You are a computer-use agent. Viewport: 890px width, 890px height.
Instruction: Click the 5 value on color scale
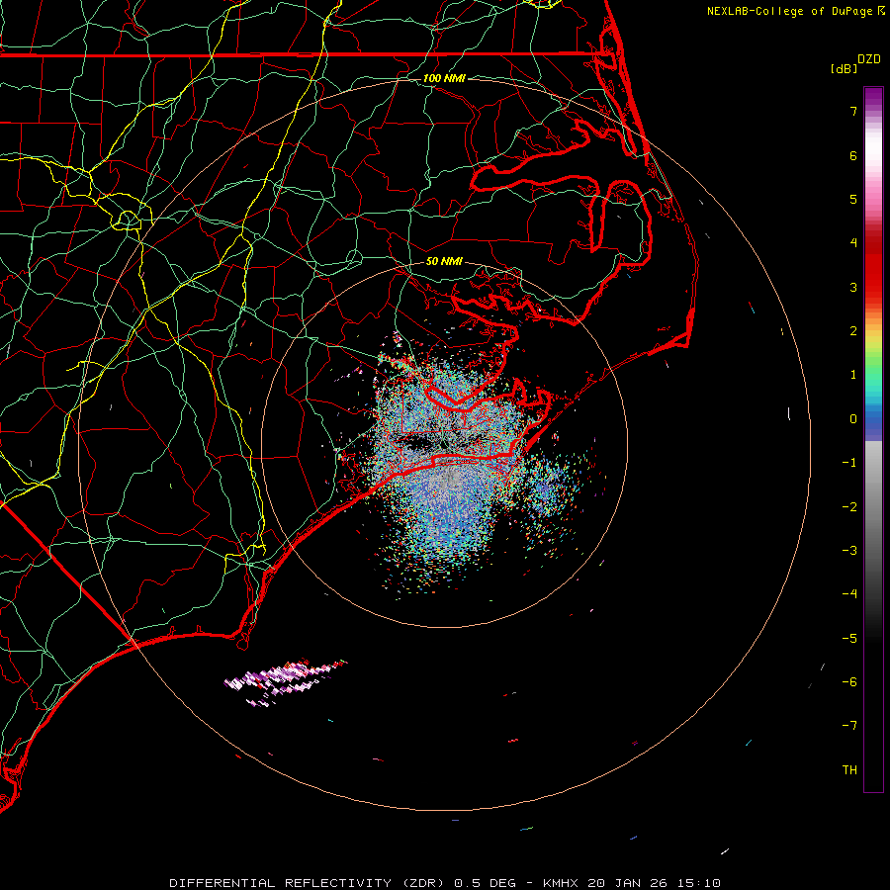pos(853,199)
